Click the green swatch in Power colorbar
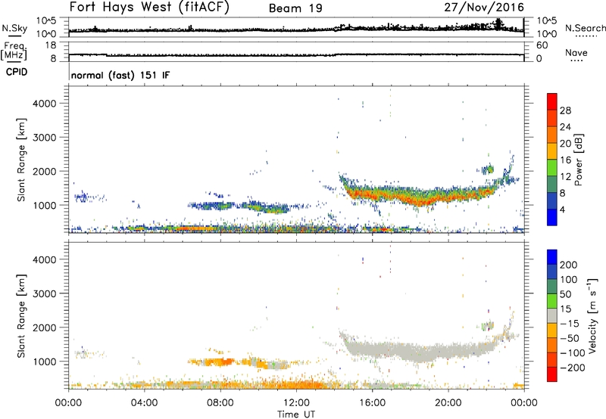 [552, 167]
